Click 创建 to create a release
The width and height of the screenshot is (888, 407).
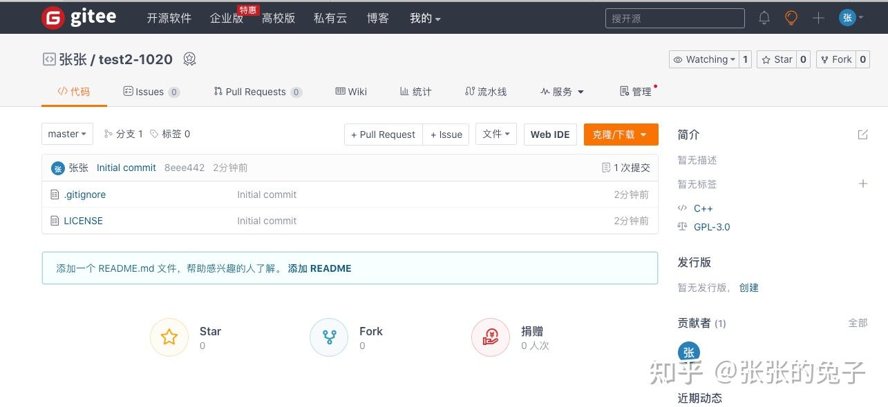click(x=749, y=288)
